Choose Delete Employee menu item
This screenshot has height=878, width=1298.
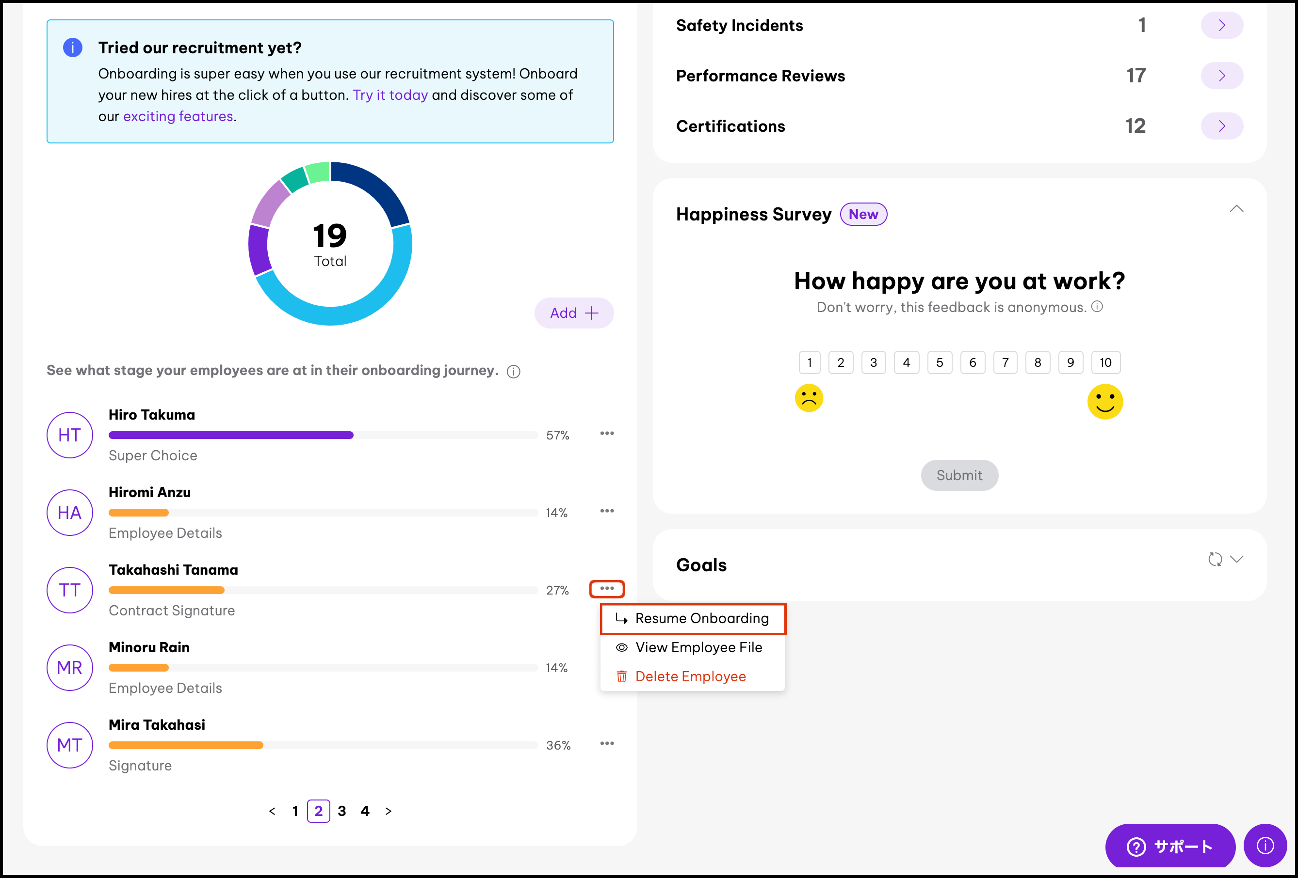click(690, 676)
